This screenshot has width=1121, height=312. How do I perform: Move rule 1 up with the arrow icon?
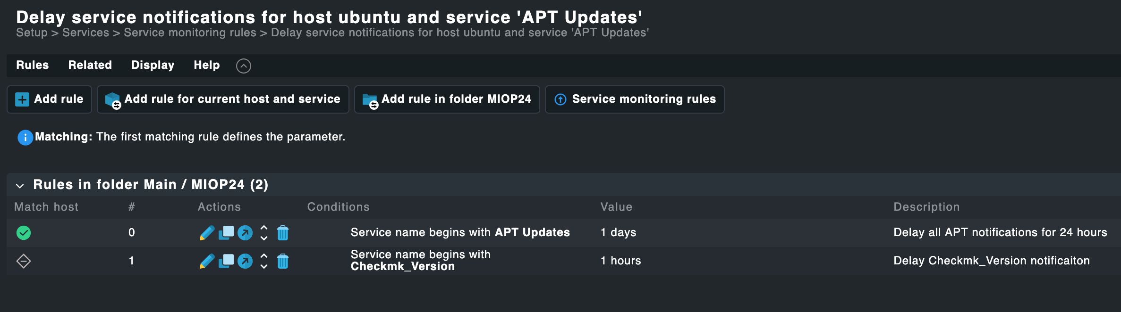click(x=263, y=256)
